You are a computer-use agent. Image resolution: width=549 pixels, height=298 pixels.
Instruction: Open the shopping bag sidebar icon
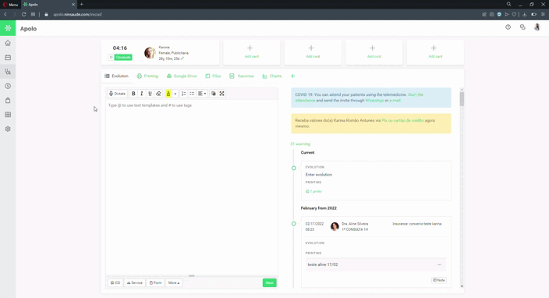pos(8,101)
